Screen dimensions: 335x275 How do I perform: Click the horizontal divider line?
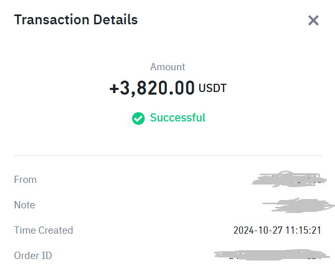pyautogui.click(x=168, y=156)
